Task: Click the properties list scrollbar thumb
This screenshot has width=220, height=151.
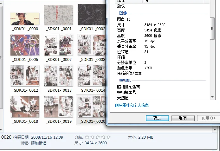Action: 213,29
